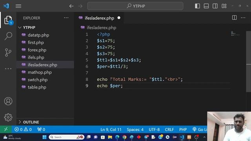
Task: Change indentation via Spaces: 4
Action: click(135, 130)
